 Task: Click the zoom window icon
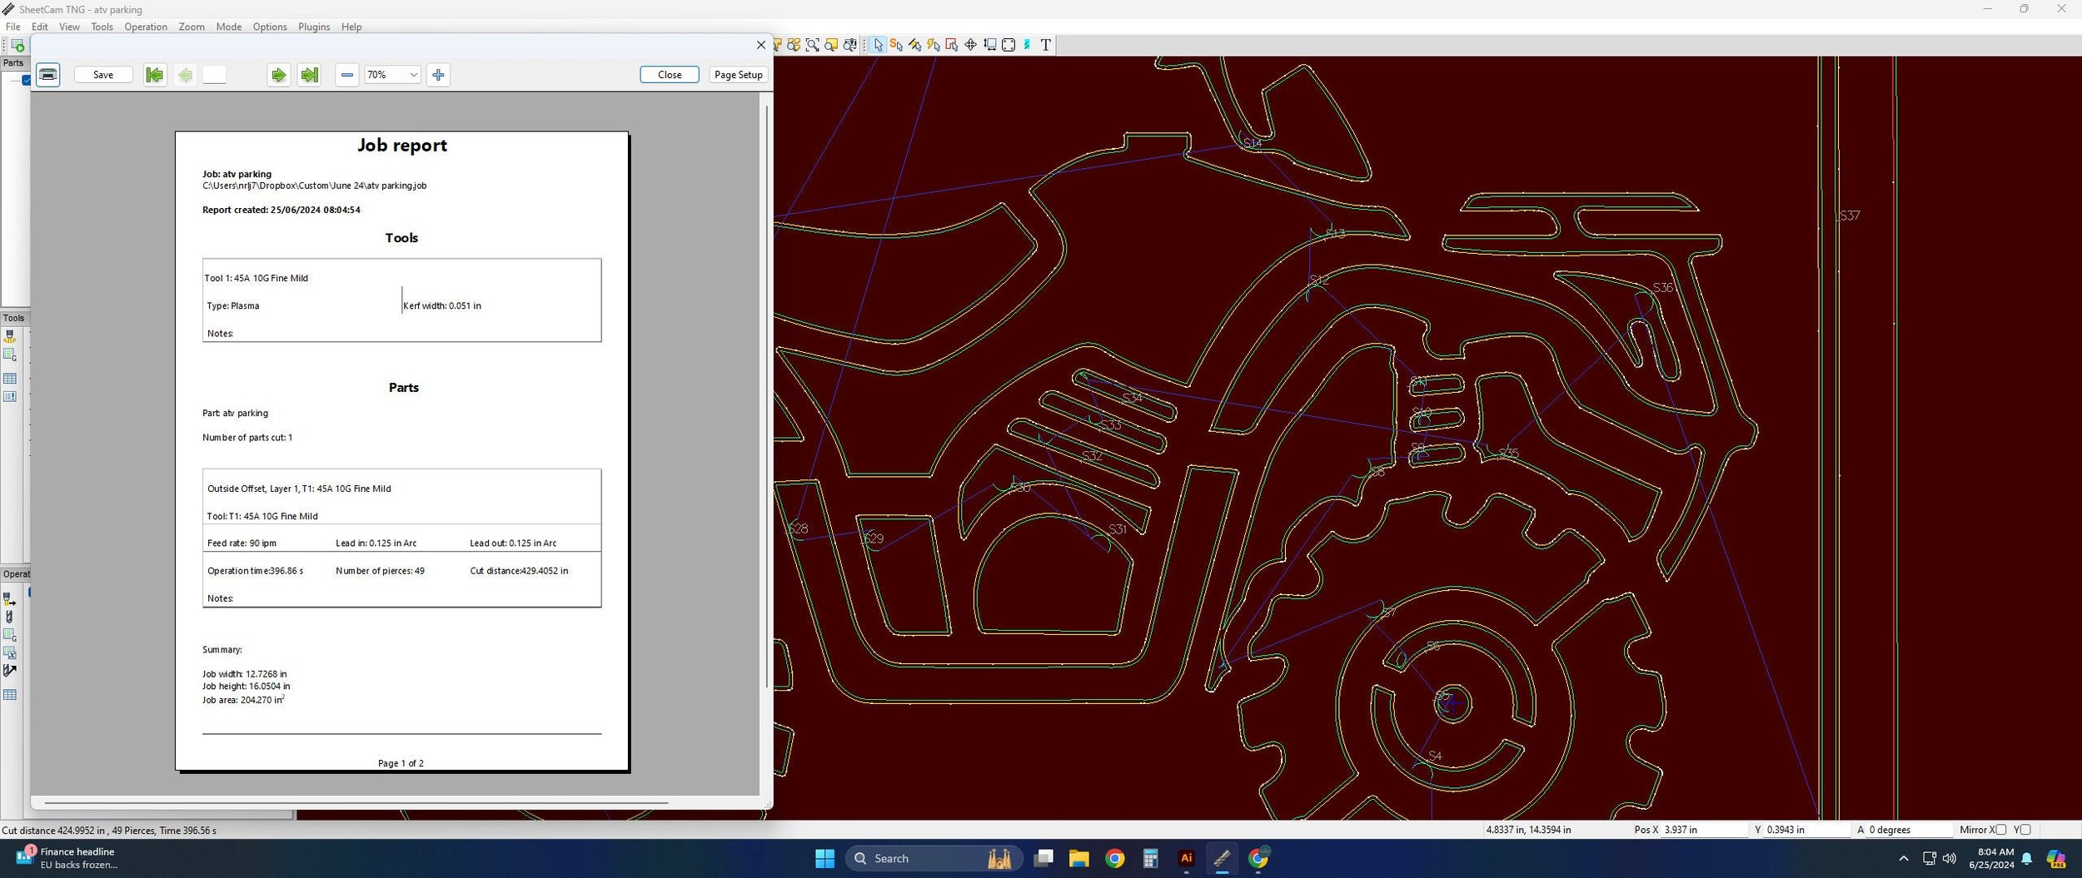click(812, 45)
